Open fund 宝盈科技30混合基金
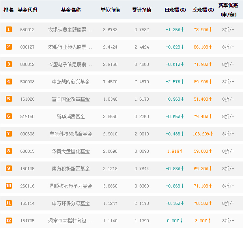This screenshot has height=229, width=243. [x=71, y=134]
